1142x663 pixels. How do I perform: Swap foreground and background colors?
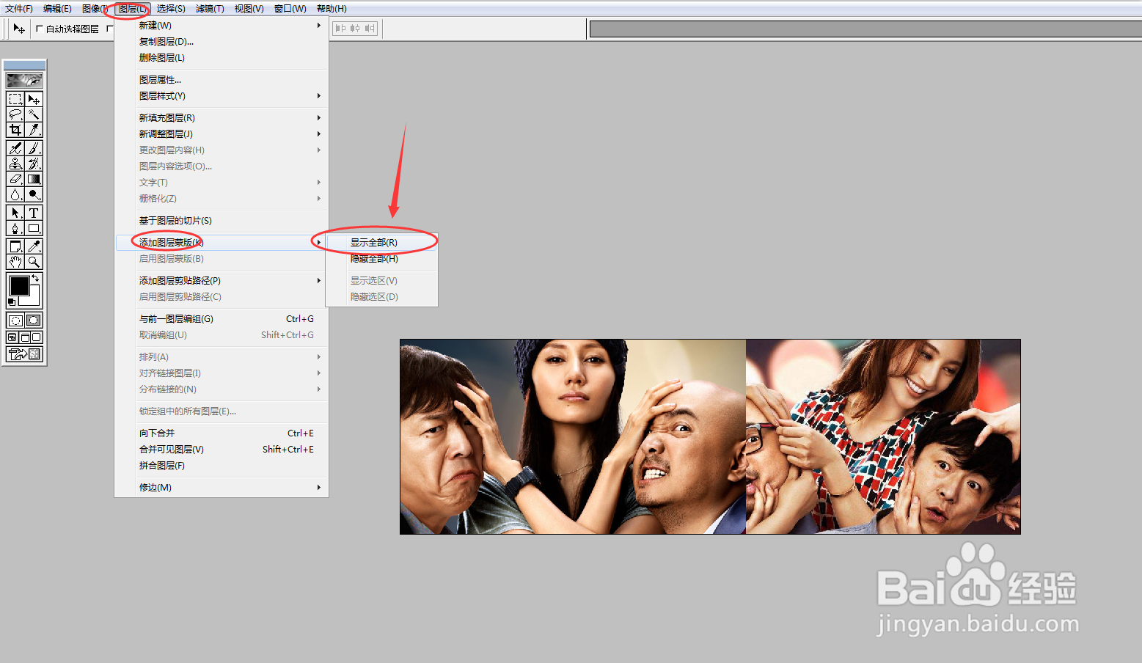pos(35,279)
